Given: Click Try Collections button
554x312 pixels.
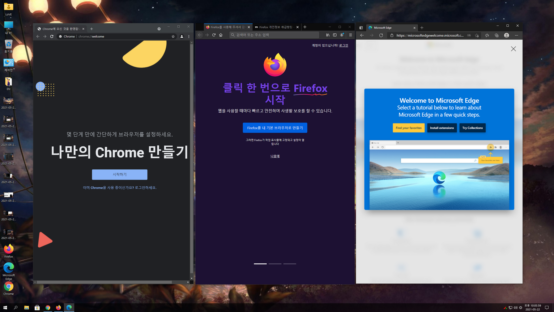Looking at the screenshot, I should point(472,128).
